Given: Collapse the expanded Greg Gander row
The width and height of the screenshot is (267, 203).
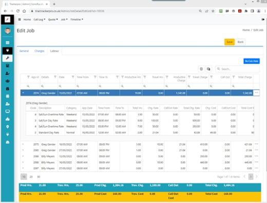Looking at the screenshot, I should 23,93.
